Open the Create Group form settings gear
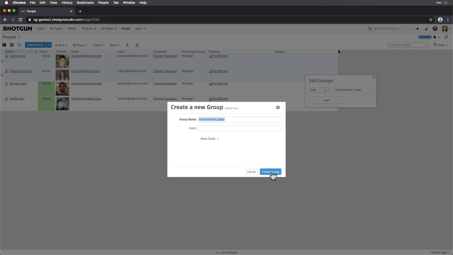Image resolution: width=453 pixels, height=255 pixels. pos(277,107)
